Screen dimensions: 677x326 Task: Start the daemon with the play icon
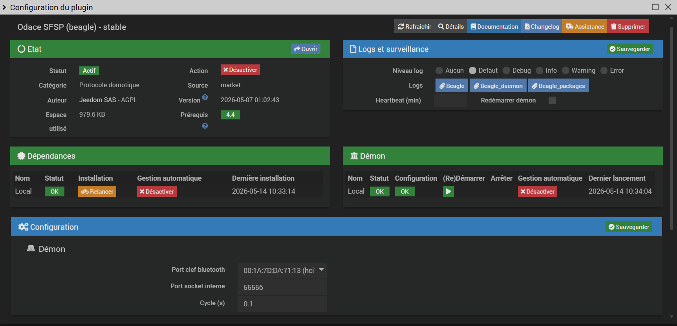(448, 191)
